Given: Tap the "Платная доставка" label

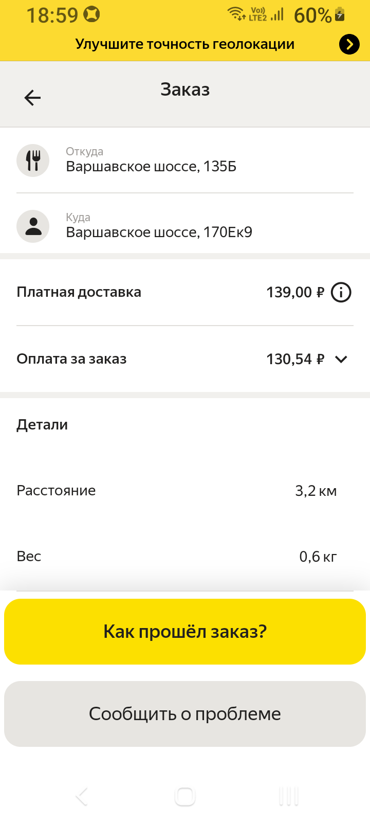Looking at the screenshot, I should coord(79,292).
